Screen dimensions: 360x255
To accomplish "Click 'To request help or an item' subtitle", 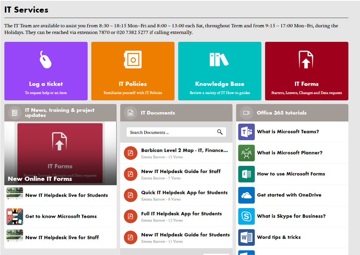I will tap(46, 93).
